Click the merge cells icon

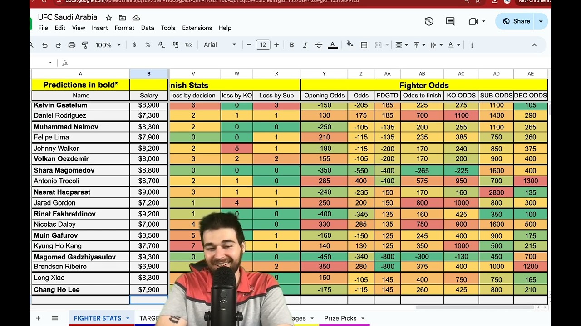(378, 45)
